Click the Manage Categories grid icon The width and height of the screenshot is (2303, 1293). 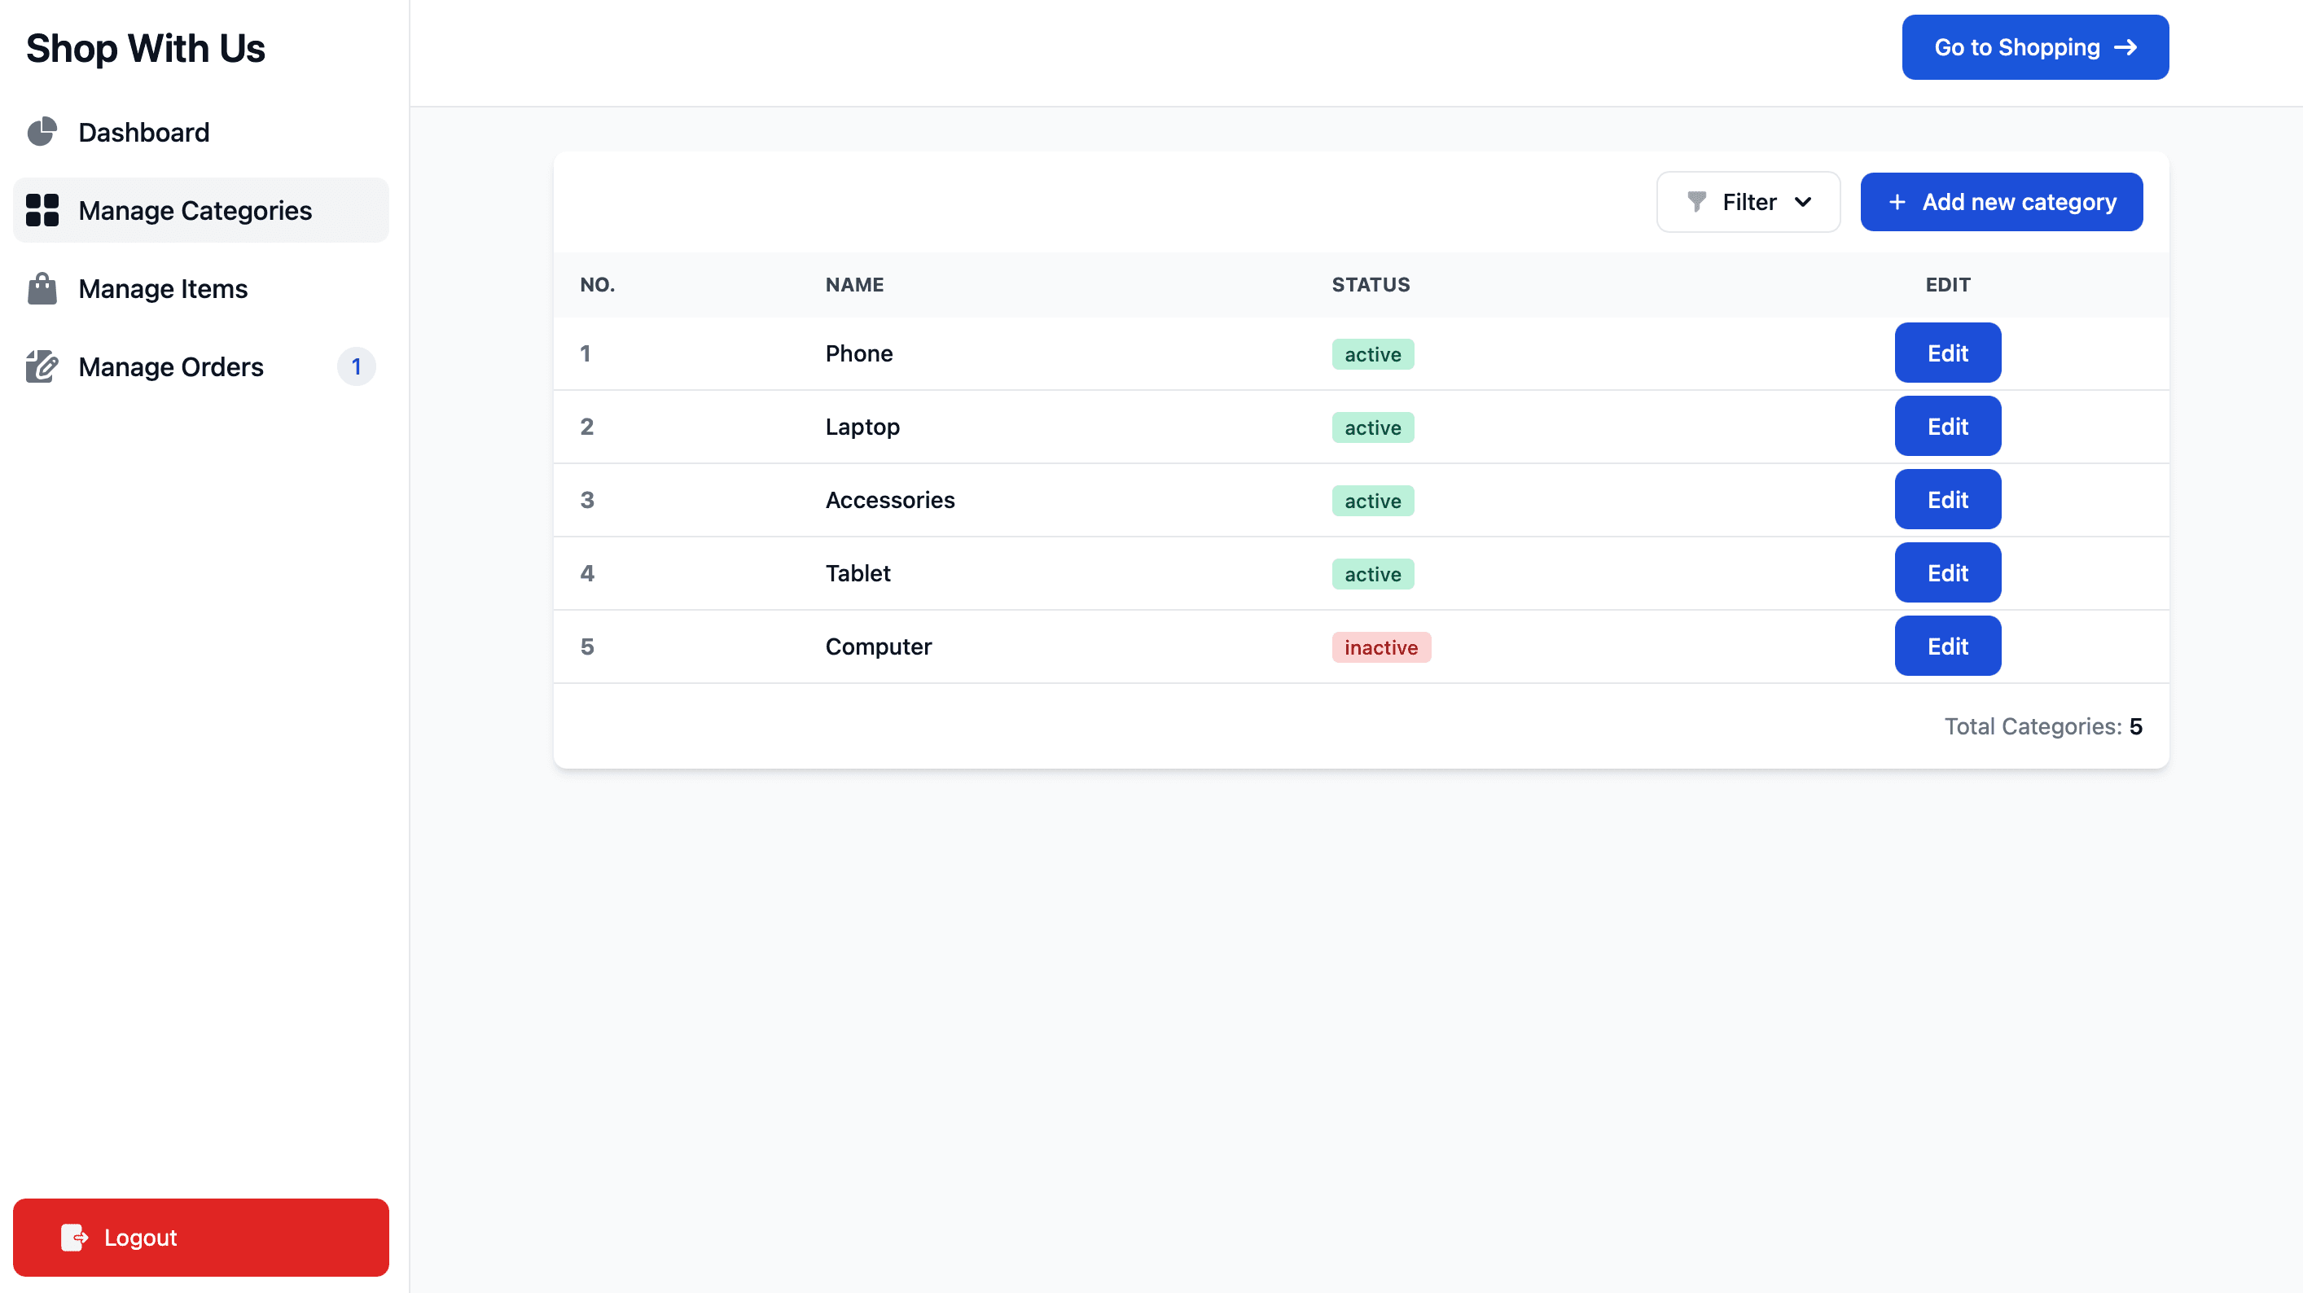click(x=42, y=210)
